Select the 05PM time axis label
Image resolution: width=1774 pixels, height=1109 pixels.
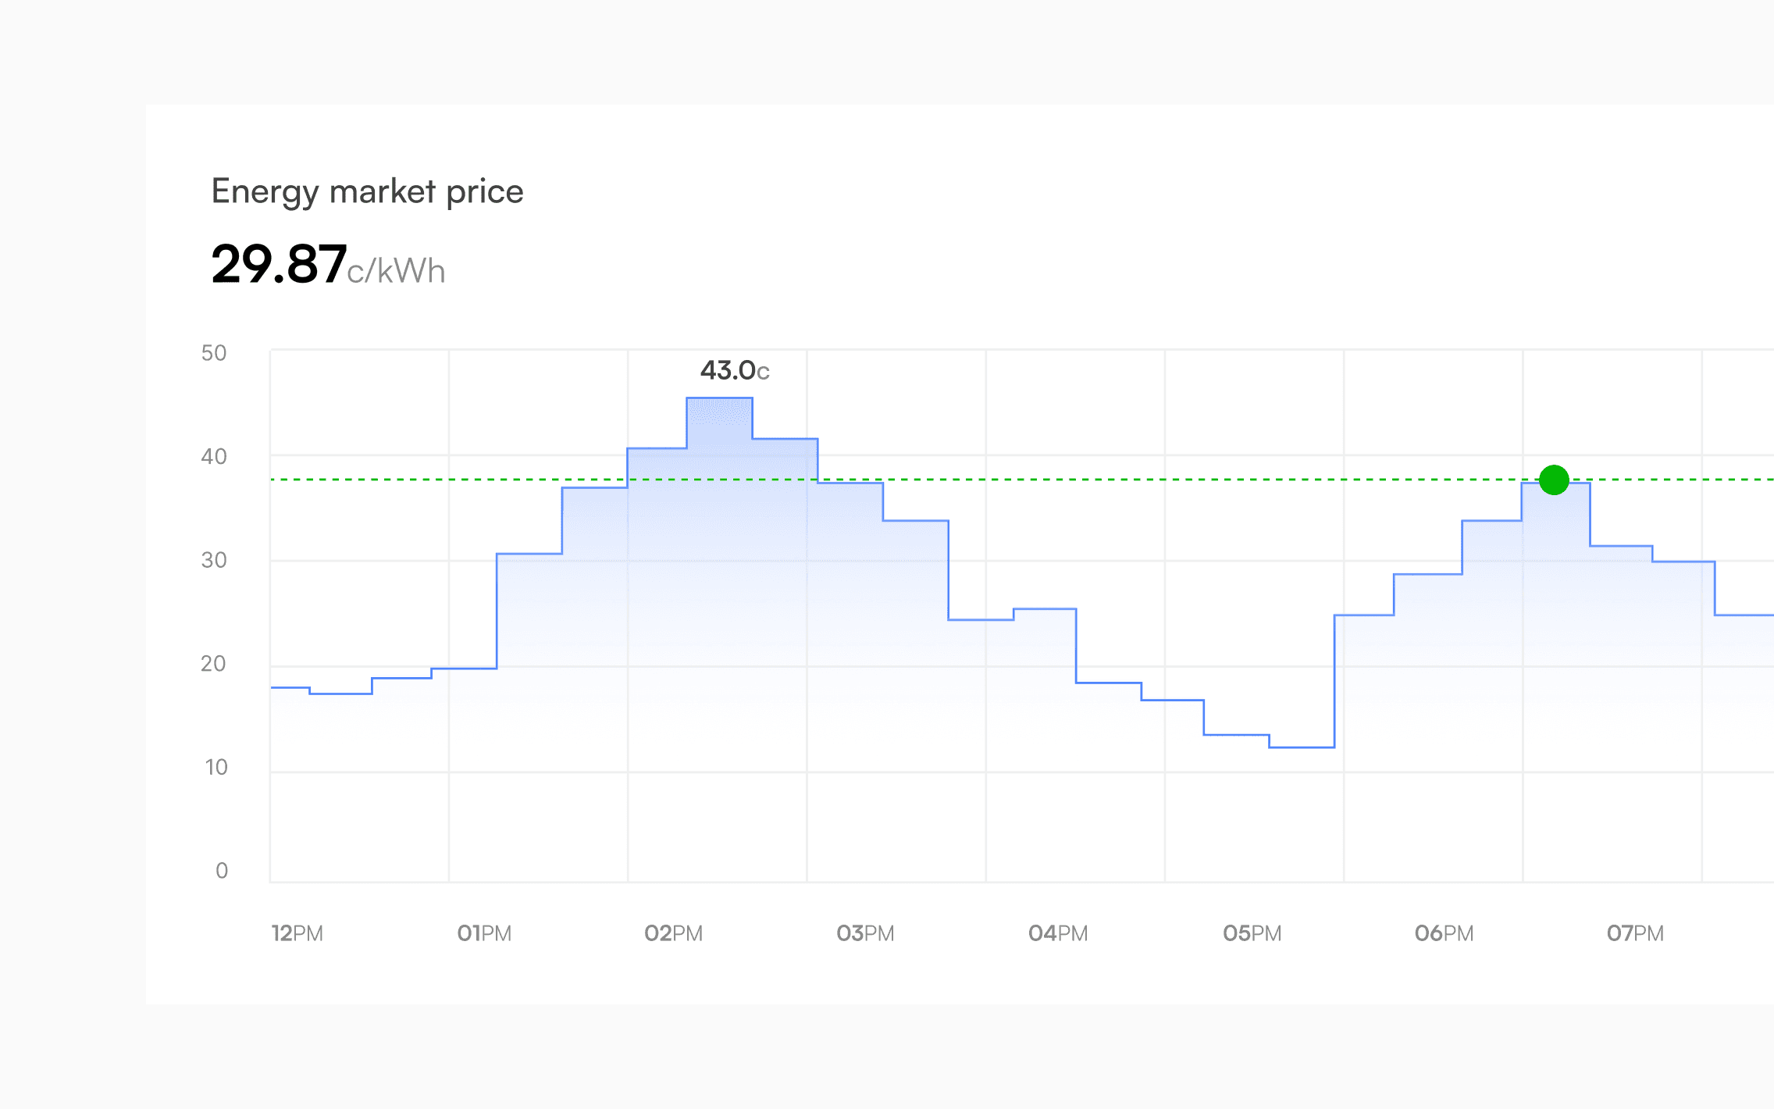click(1252, 933)
